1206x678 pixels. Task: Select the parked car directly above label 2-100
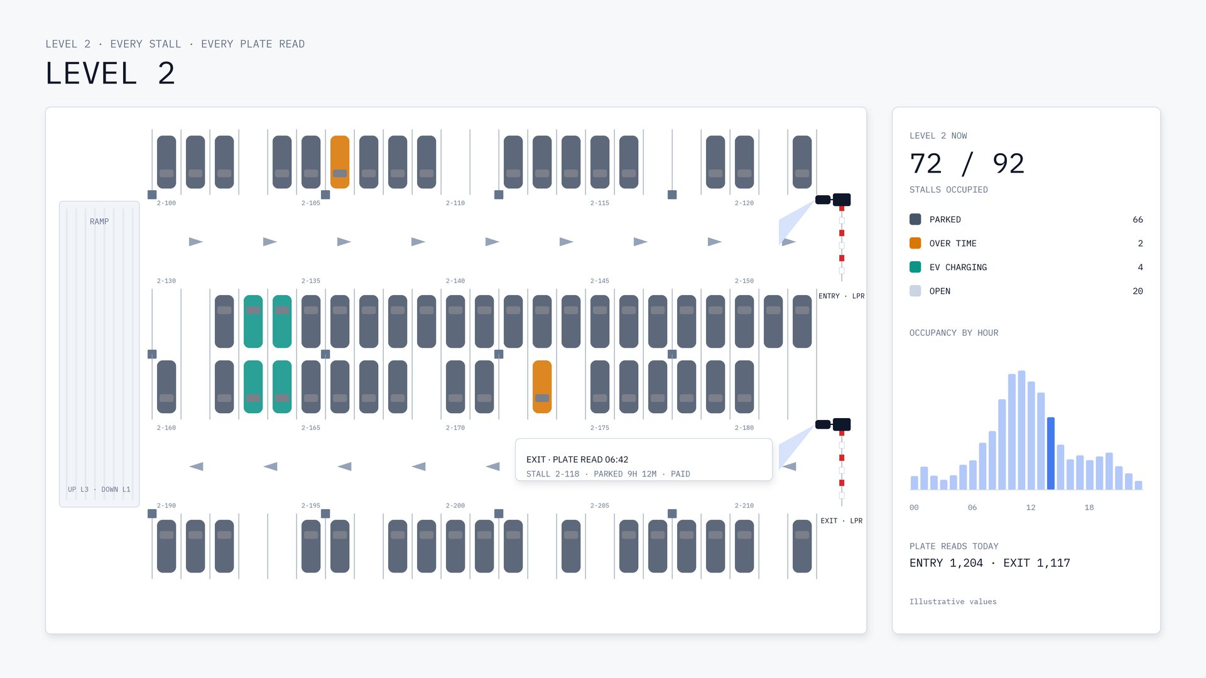(166, 162)
